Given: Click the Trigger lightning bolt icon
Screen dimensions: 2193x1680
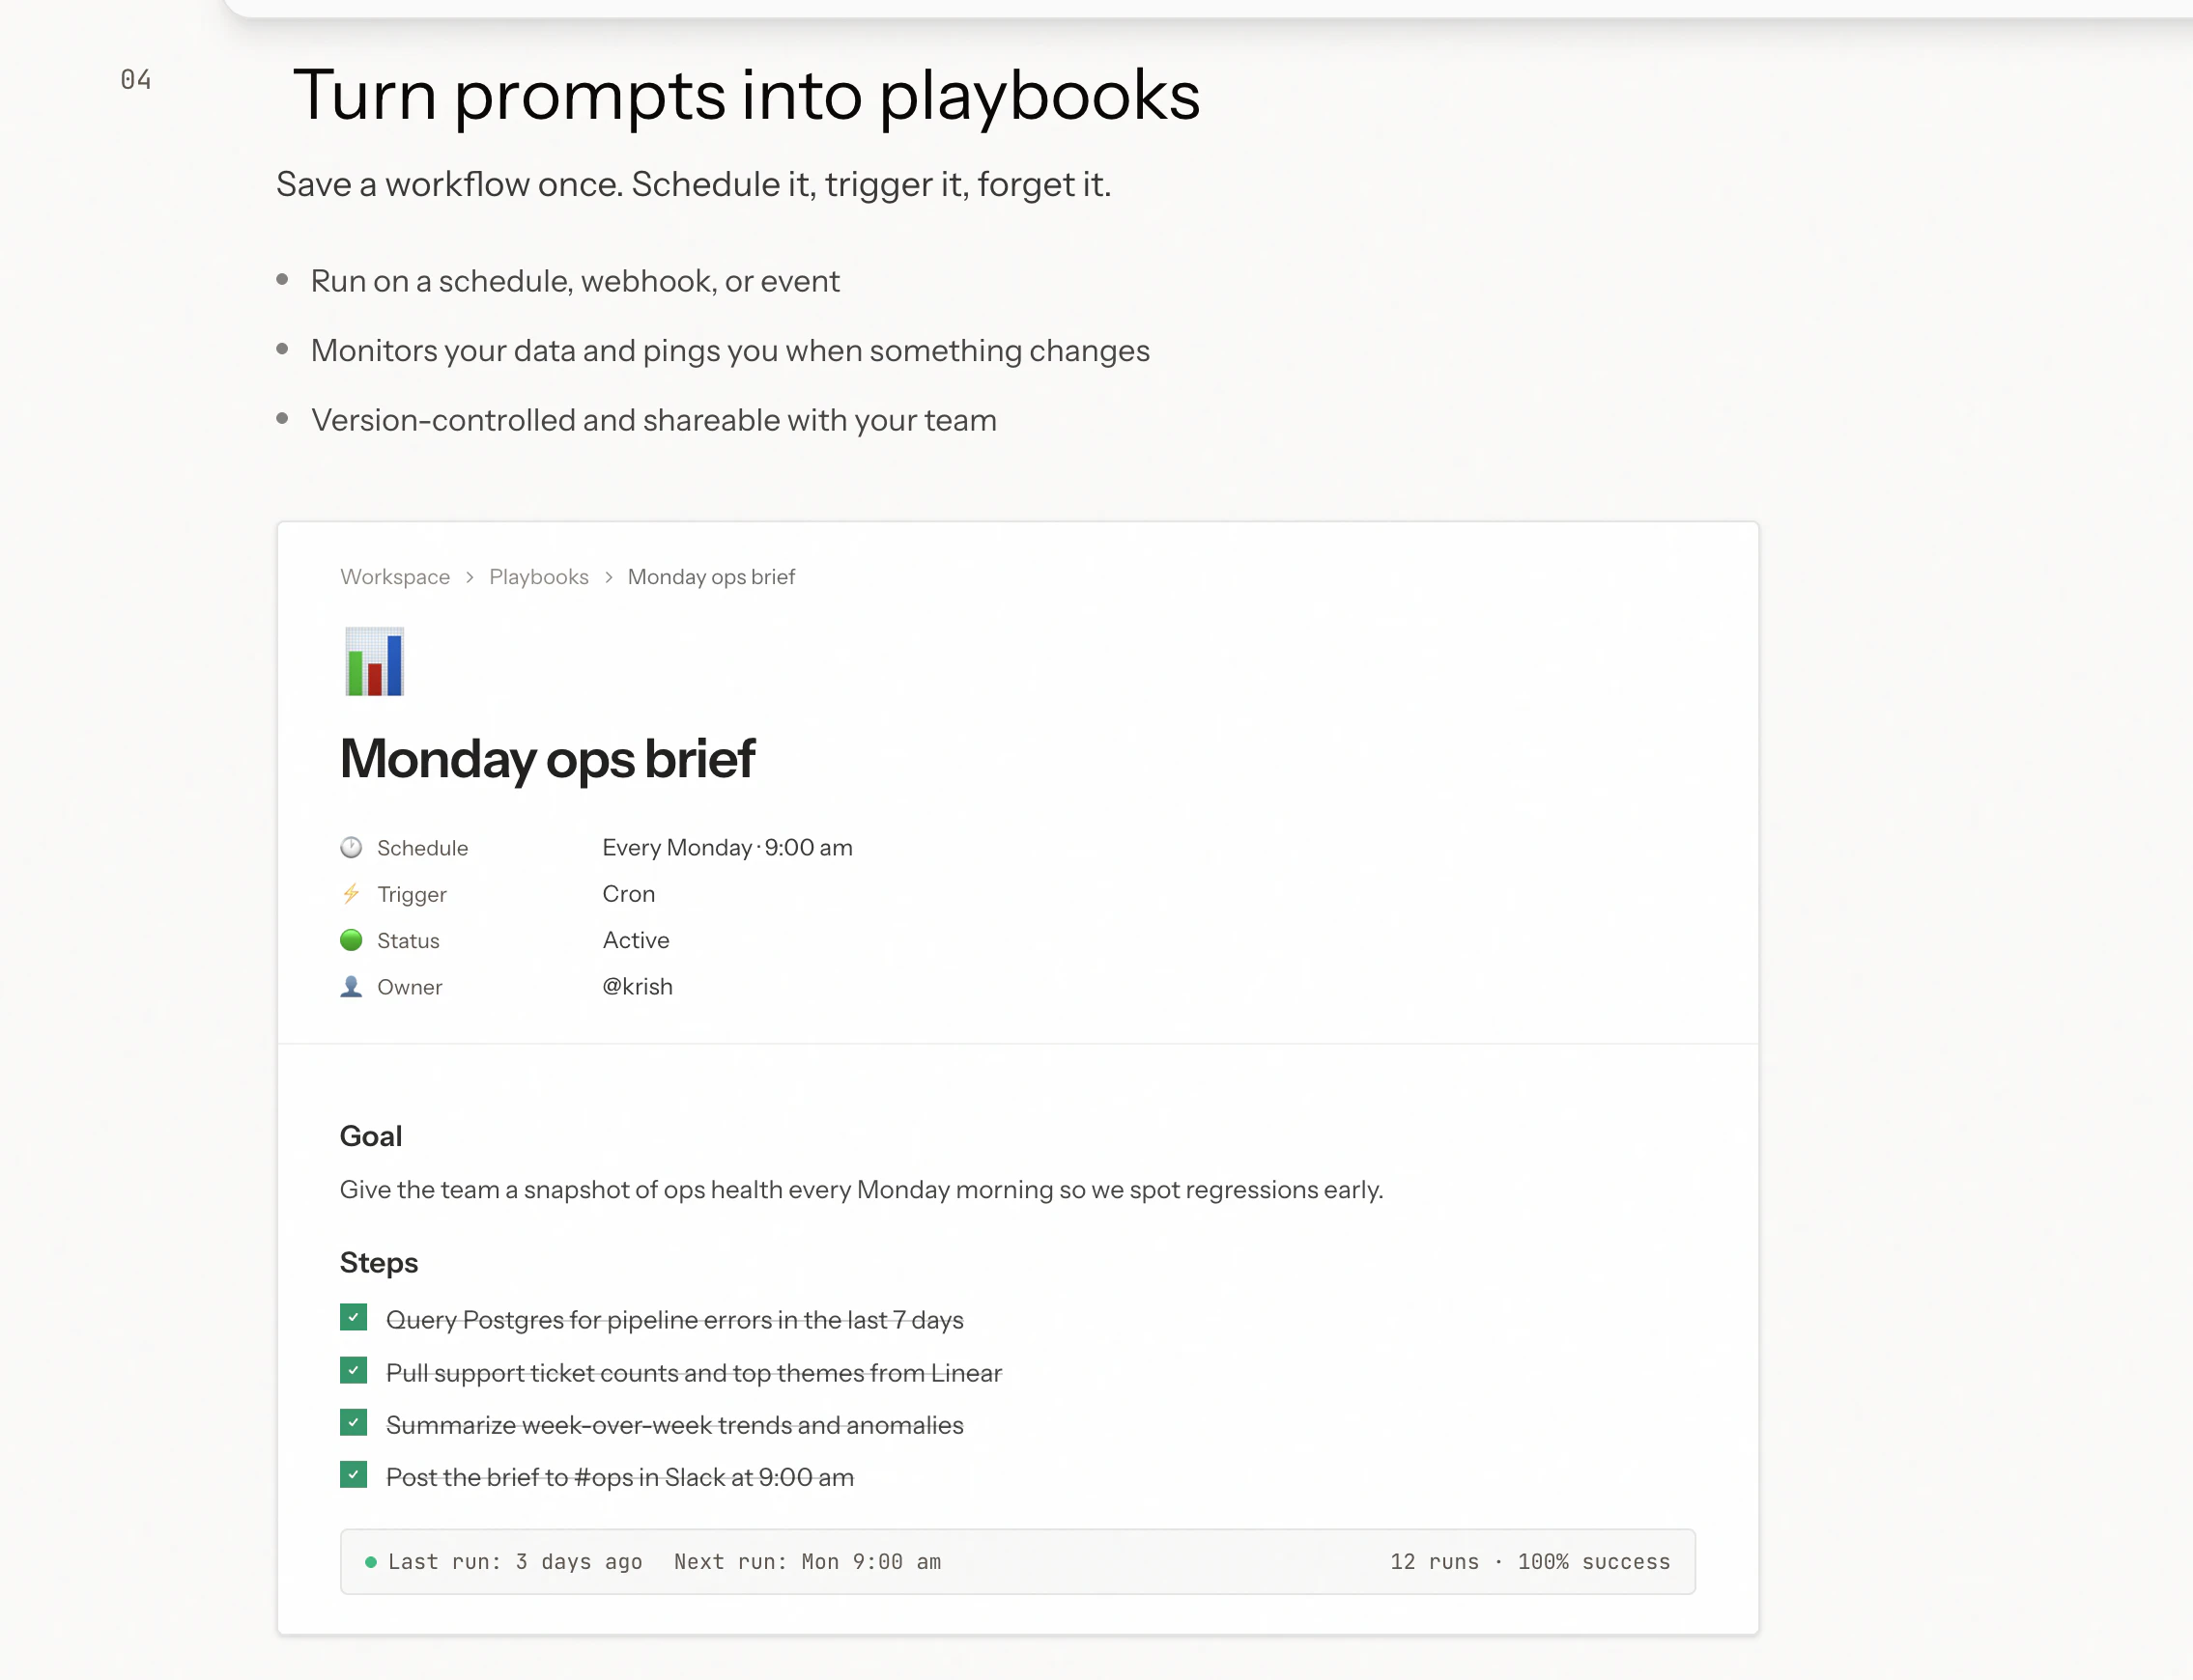Looking at the screenshot, I should [x=351, y=894].
